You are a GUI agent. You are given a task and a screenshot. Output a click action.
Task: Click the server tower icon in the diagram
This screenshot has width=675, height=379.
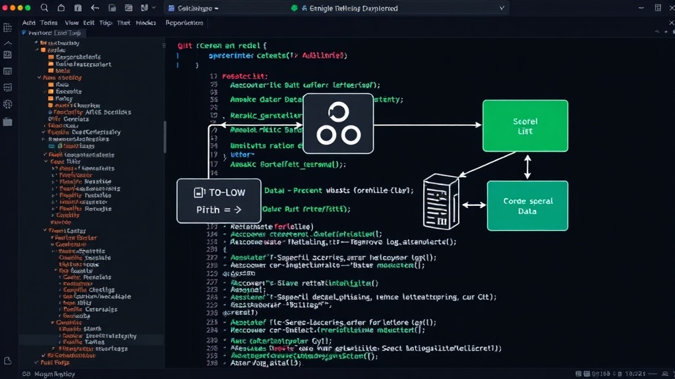(x=441, y=201)
